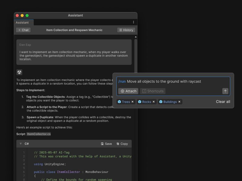Screen dimensions: 242x181
Task: Remove the Trees attachment chip
Action: 132,102
